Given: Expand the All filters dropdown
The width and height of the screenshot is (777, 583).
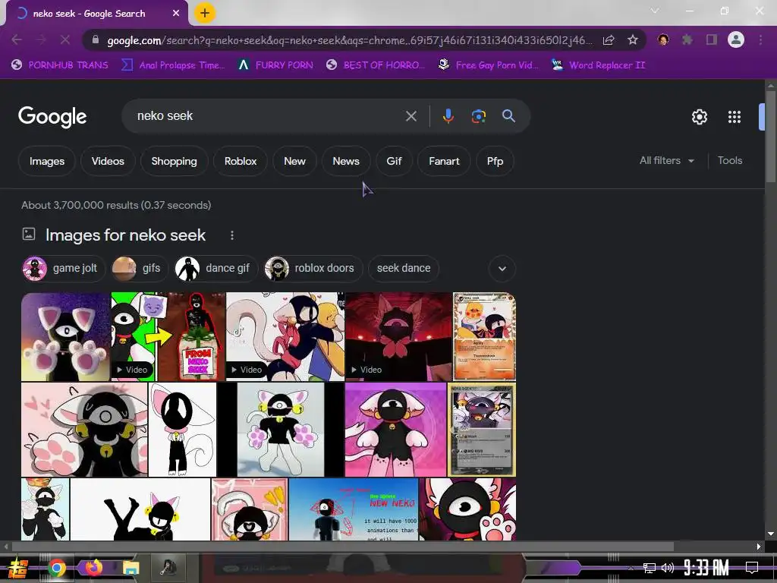Looking at the screenshot, I should [x=666, y=161].
